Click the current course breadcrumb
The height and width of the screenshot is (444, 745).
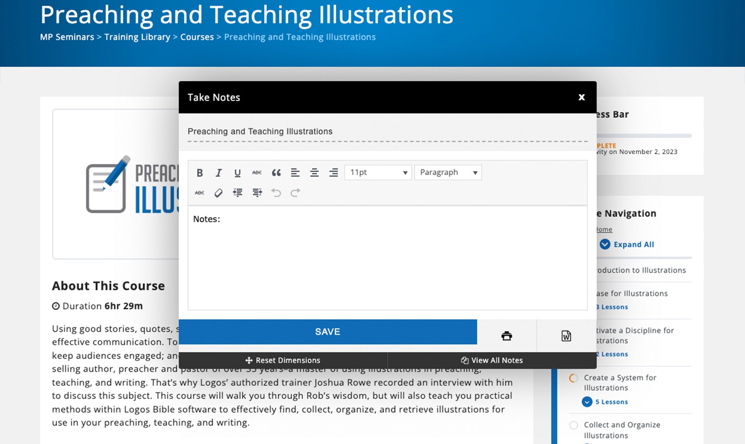pos(300,37)
